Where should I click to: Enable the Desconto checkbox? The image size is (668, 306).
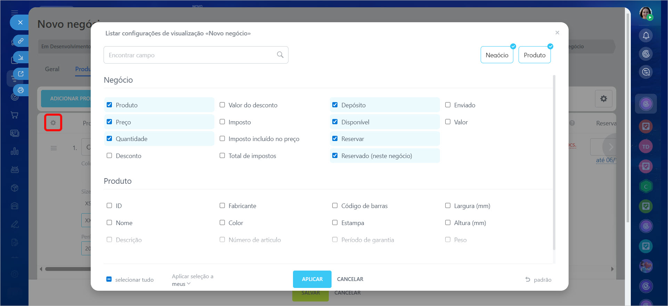click(x=109, y=156)
